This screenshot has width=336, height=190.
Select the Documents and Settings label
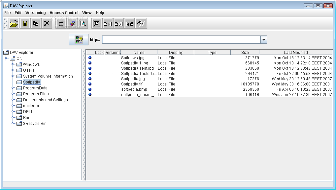click(46, 100)
